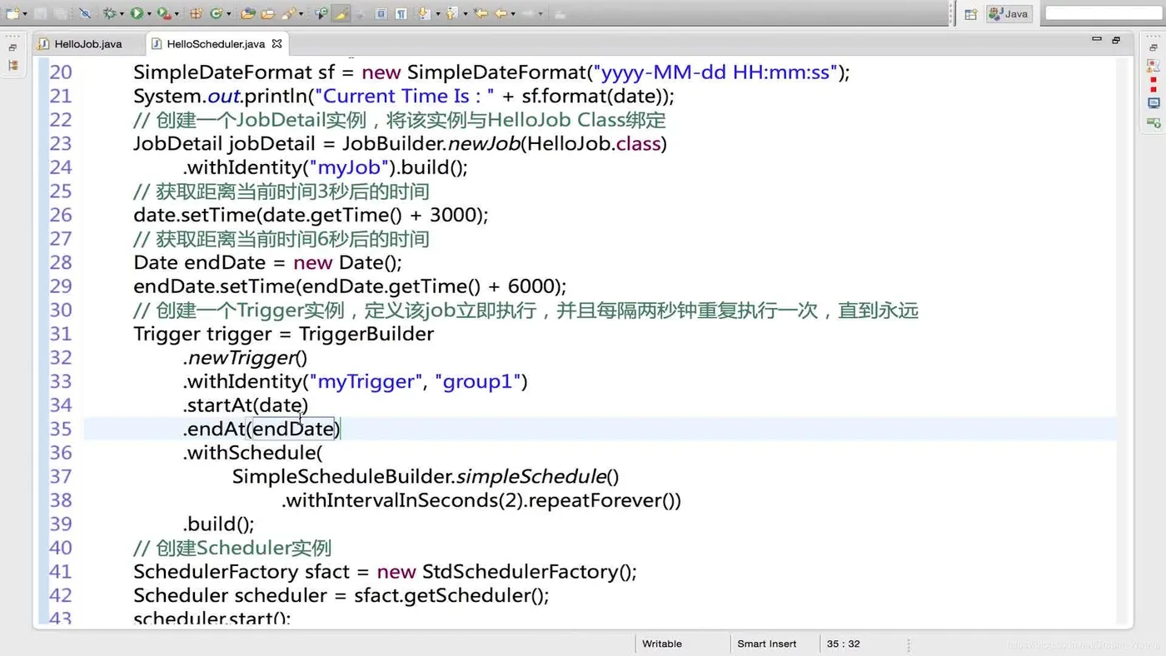Close the HelloScheduler.java tab
This screenshot has height=656, width=1166.
(277, 43)
